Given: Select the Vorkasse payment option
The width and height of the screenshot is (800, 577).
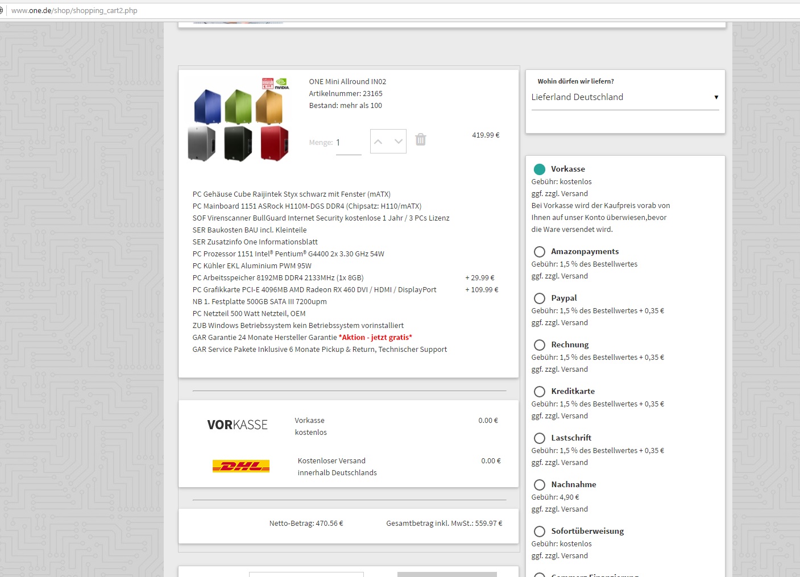Looking at the screenshot, I should [540, 169].
